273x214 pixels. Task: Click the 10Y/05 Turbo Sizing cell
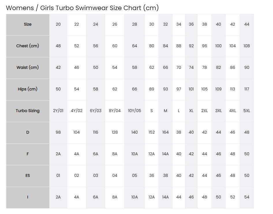pos(134,111)
